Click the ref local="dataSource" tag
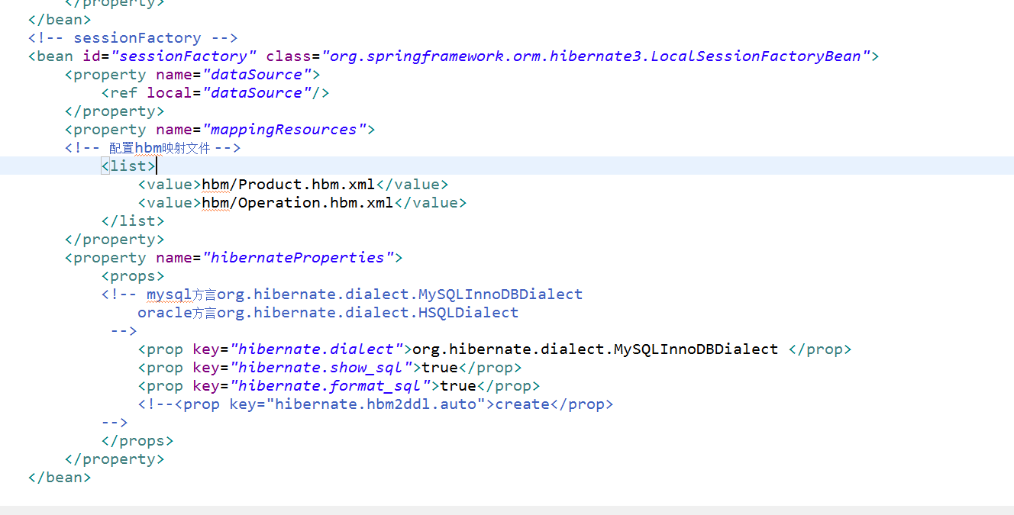The width and height of the screenshot is (1014, 515). [x=215, y=92]
